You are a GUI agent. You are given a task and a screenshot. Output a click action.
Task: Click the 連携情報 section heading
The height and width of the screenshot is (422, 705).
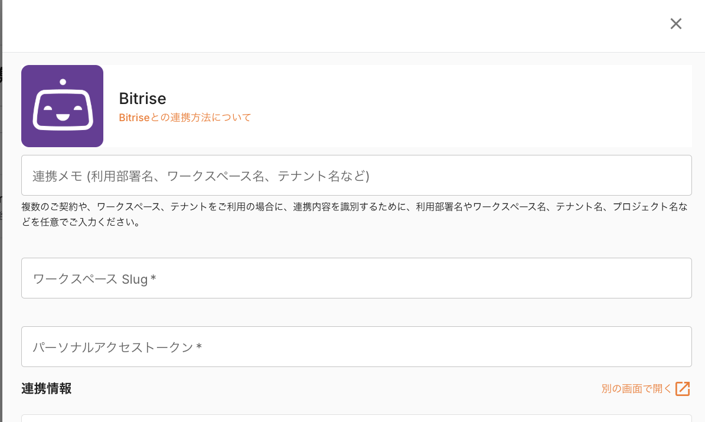point(47,388)
